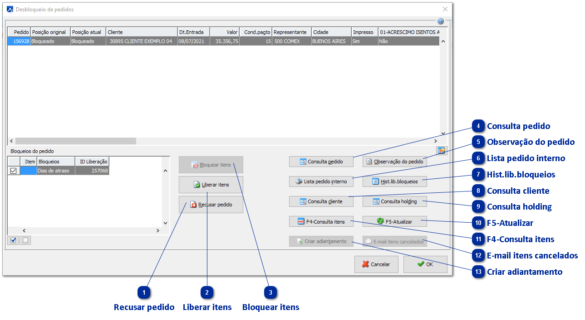Select order number 156928 cell
The image size is (585, 320).
[19, 41]
